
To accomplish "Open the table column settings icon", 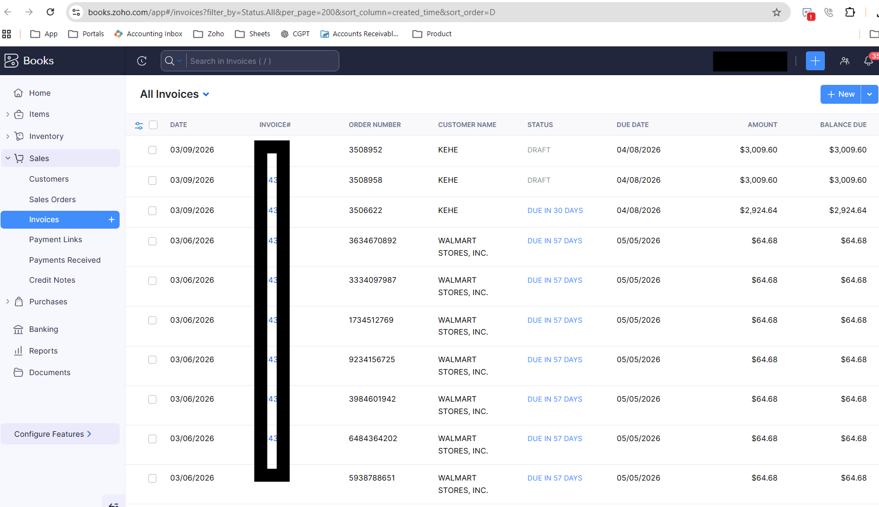I will [139, 125].
